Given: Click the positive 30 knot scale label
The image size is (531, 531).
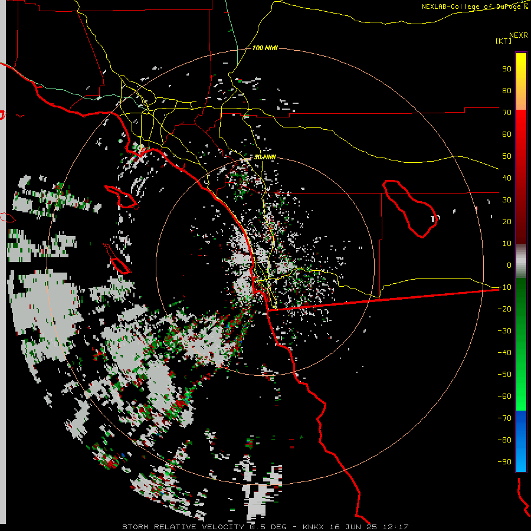Looking at the screenshot, I should coord(507,200).
